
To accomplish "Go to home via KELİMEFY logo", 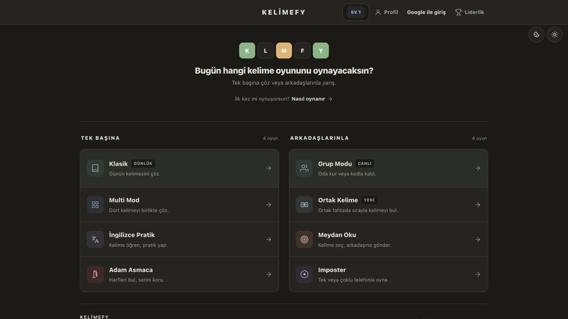I will click(284, 12).
